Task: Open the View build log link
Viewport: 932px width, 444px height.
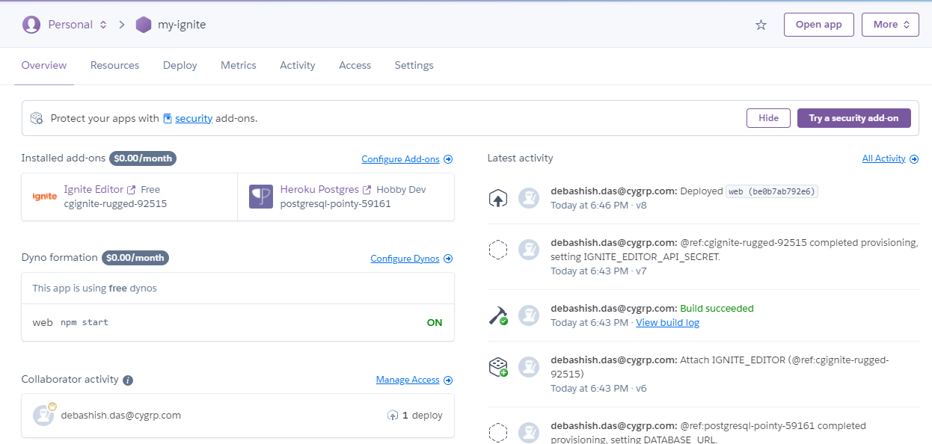Action: coord(667,323)
